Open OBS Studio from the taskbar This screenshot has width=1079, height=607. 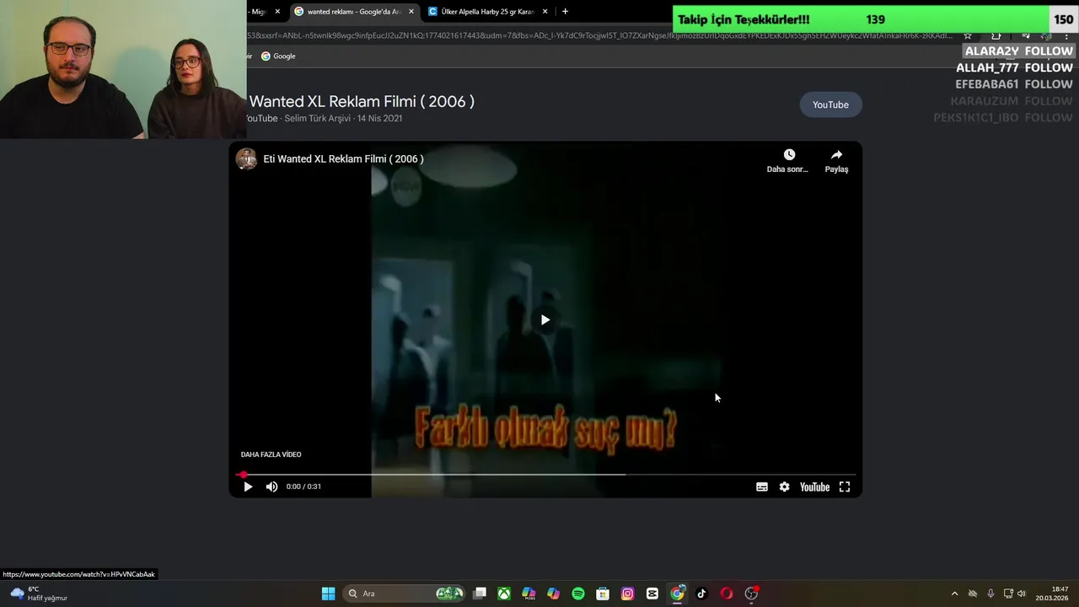coord(751,594)
